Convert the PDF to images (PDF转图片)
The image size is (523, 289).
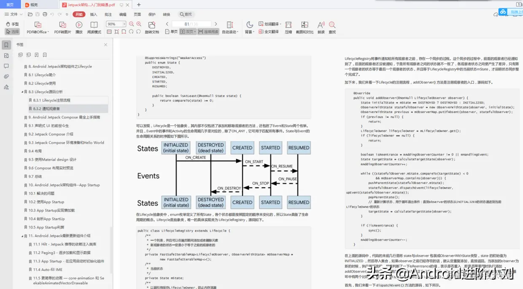point(62,27)
